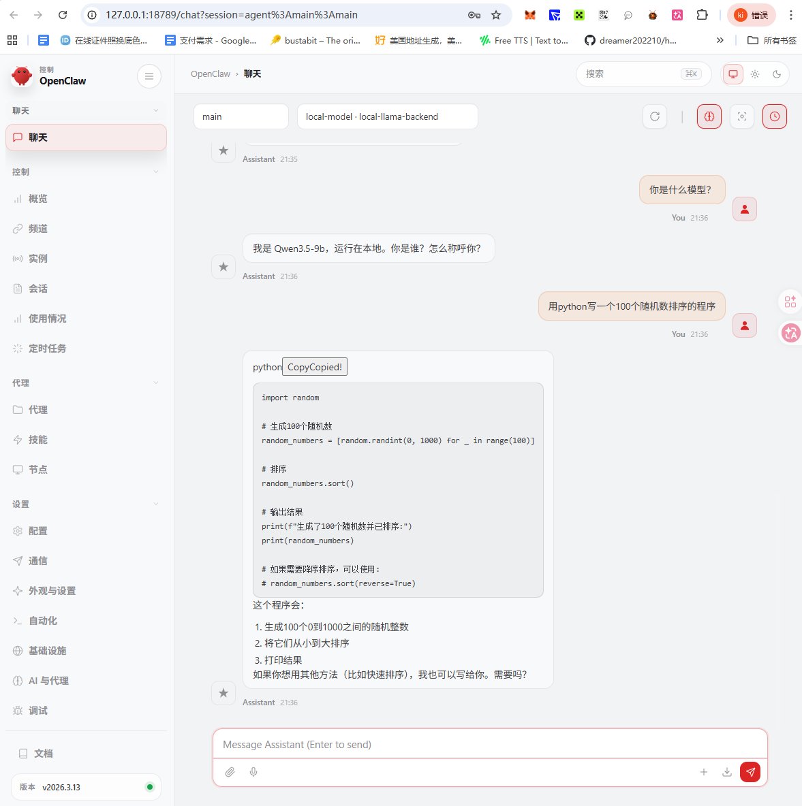
Task: Click the browser address bar URL
Action: [x=232, y=15]
